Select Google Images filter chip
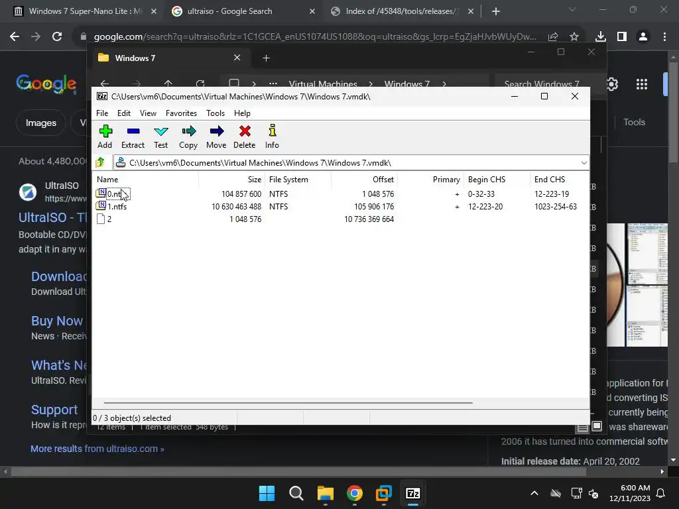Image resolution: width=679 pixels, height=509 pixels. 40,123
